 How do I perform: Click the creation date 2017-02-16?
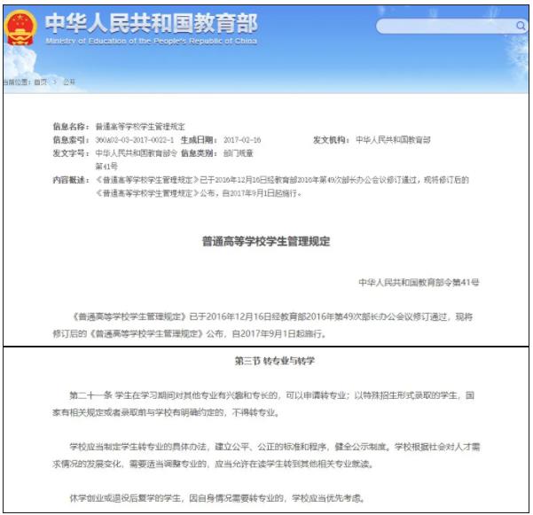[234, 140]
